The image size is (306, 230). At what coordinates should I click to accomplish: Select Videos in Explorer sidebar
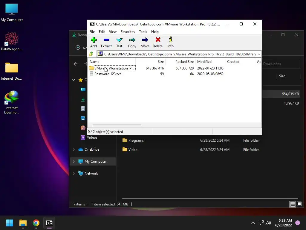[92, 137]
